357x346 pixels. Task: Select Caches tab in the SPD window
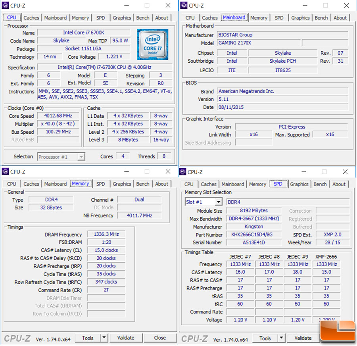209,184
